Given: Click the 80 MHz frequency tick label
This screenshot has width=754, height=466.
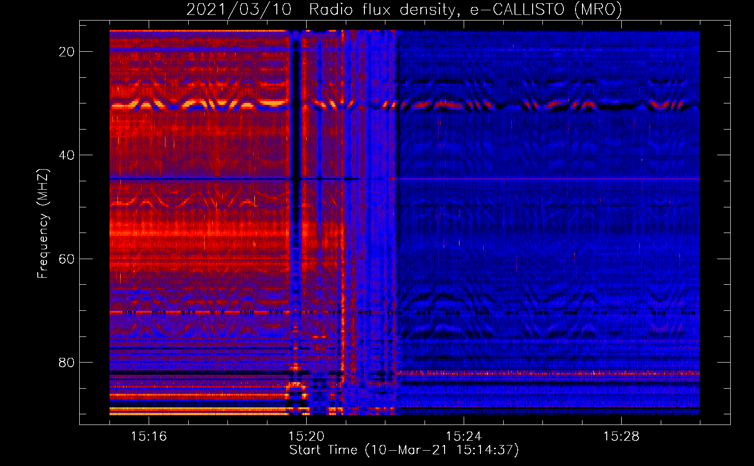Looking at the screenshot, I should coord(67,363).
